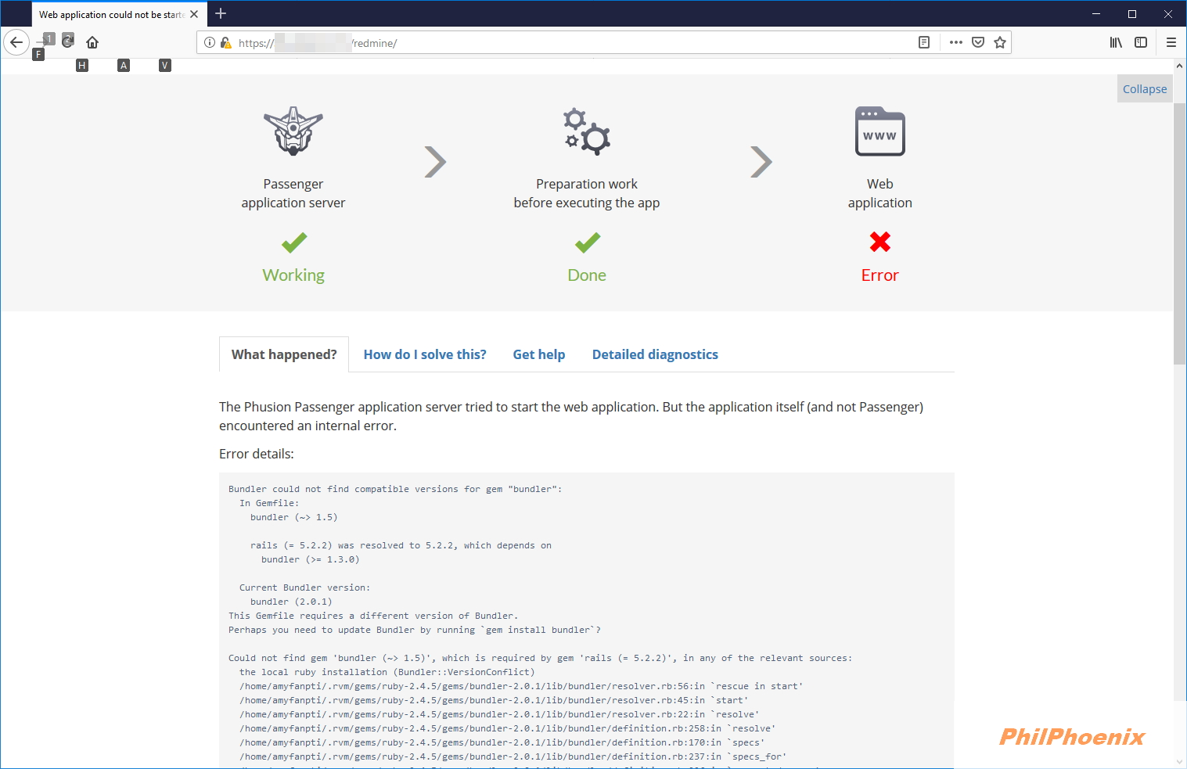Click the line 'bundler (~> 1.5)'
This screenshot has height=769, width=1187.
[x=294, y=517]
